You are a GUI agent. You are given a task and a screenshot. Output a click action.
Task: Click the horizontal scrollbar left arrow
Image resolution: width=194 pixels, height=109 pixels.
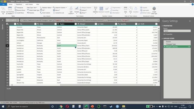tap(12, 85)
